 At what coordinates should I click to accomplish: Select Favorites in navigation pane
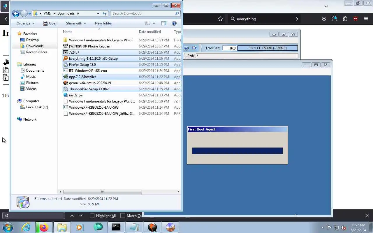(30, 34)
